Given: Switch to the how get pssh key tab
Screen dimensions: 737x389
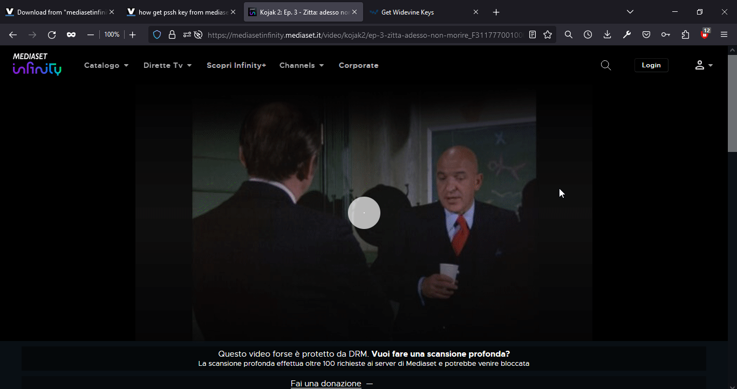Looking at the screenshot, I should (181, 12).
